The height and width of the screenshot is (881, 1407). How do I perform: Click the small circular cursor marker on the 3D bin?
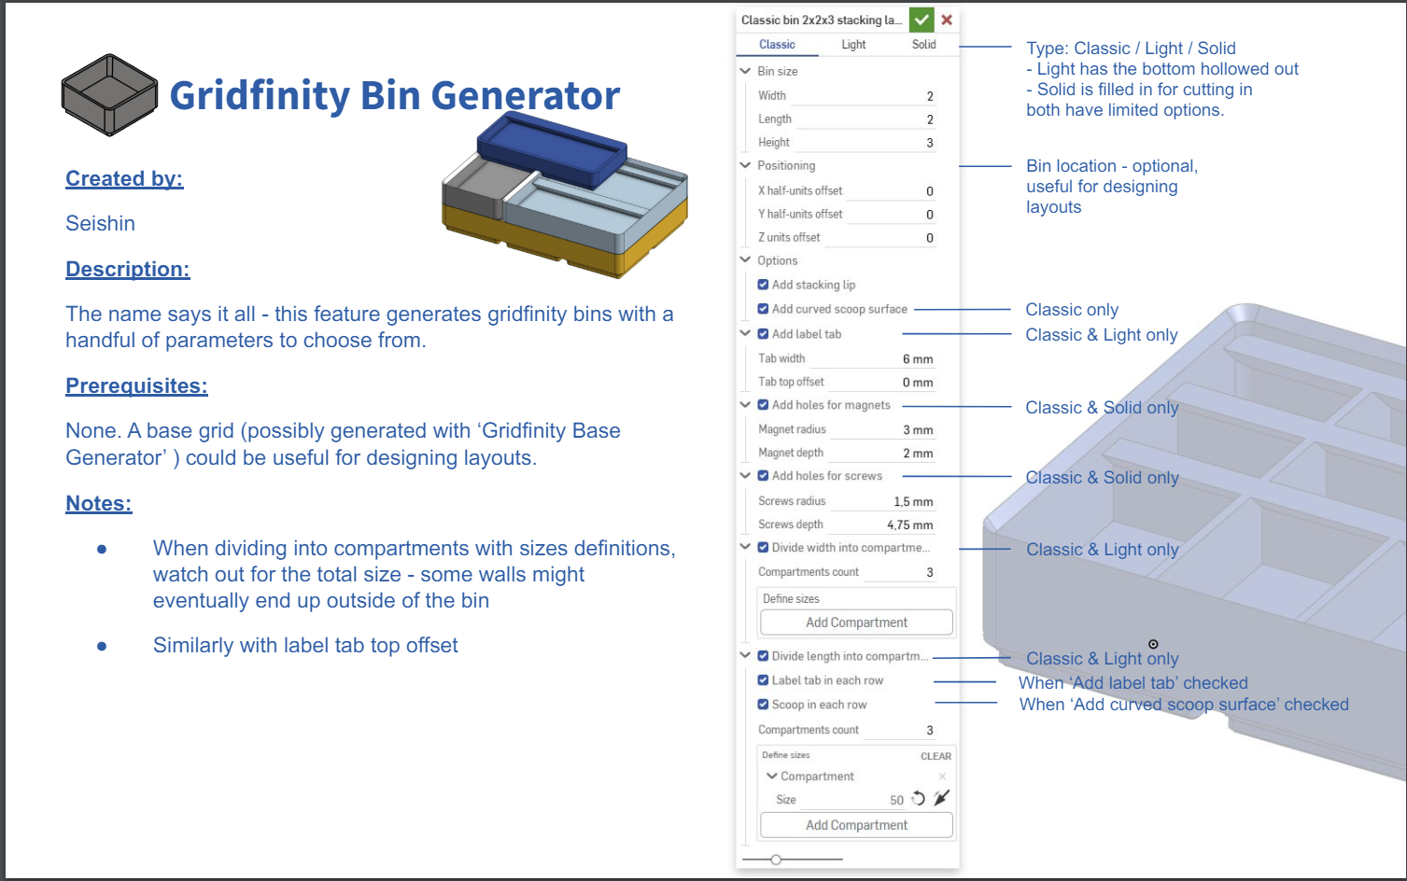1153,644
